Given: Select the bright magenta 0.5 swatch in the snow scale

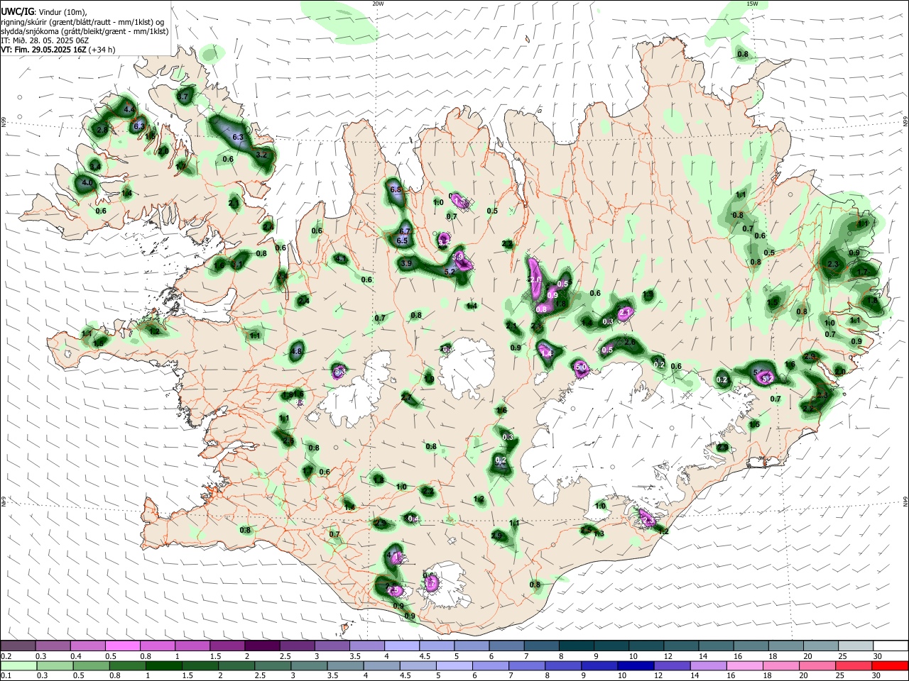Looking at the screenshot, I should coord(122,646).
